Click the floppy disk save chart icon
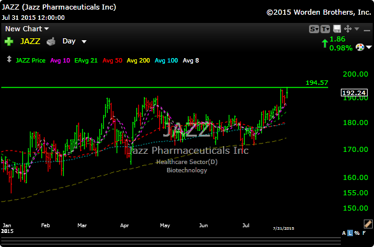Viewport: 374px width, 247px height. coord(337,29)
